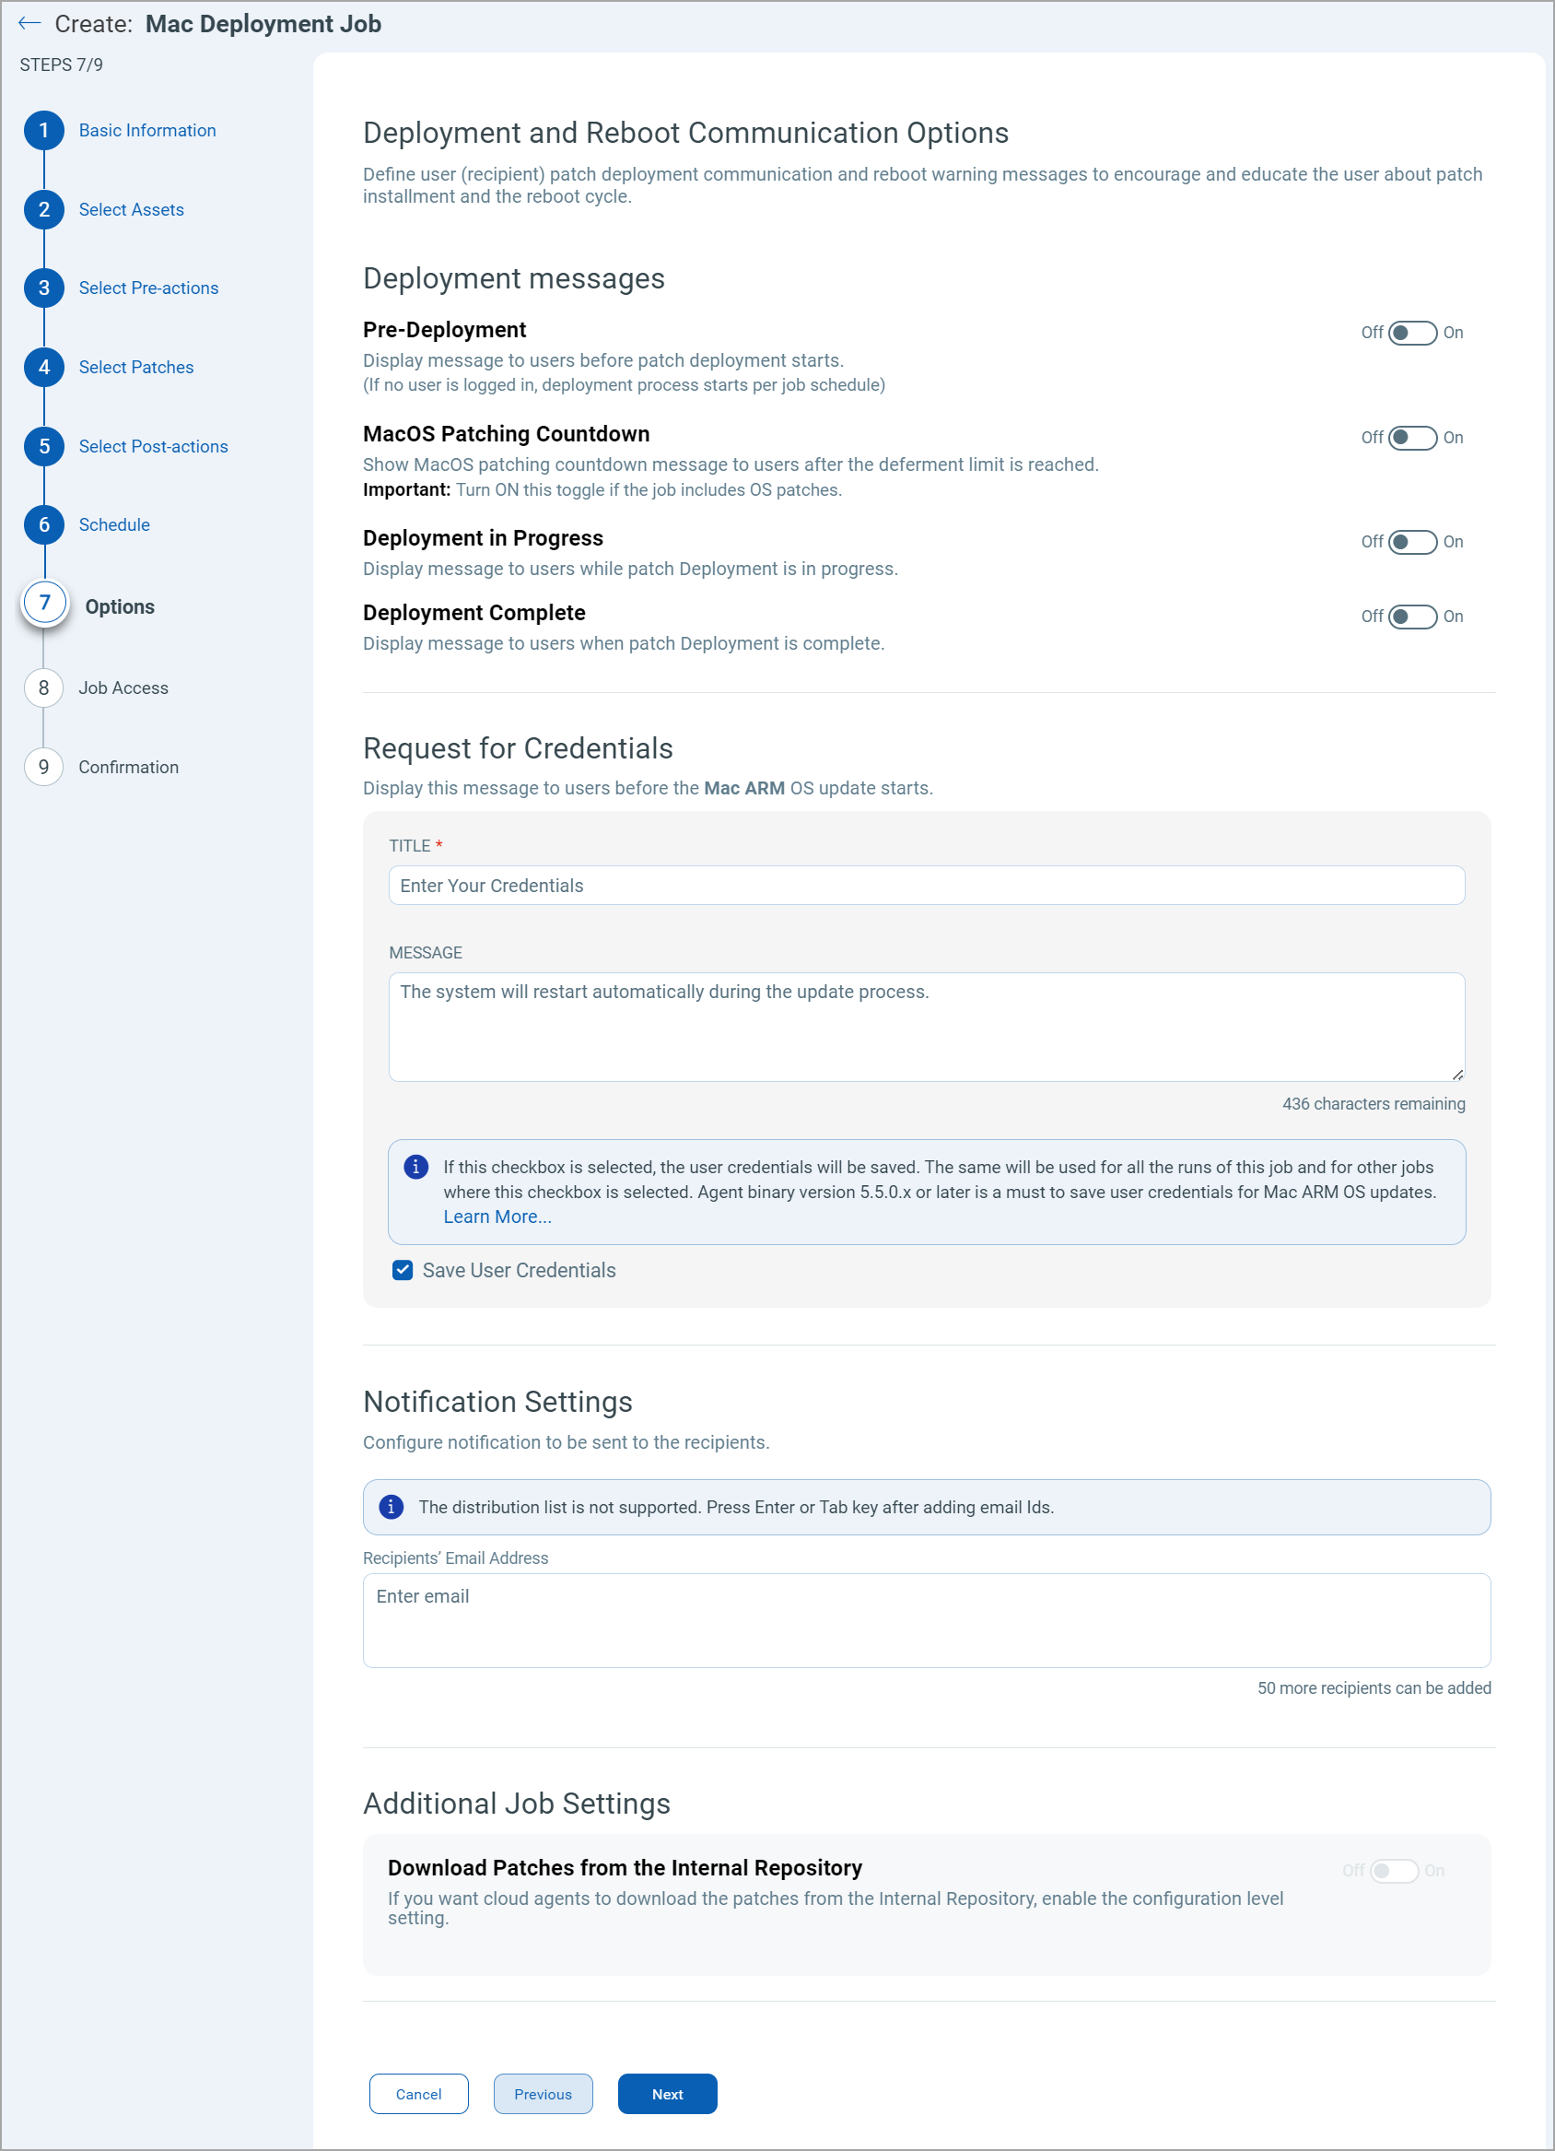The height and width of the screenshot is (2151, 1555).
Task: Select the step 1 Basic Information circle
Action: pyautogui.click(x=43, y=130)
